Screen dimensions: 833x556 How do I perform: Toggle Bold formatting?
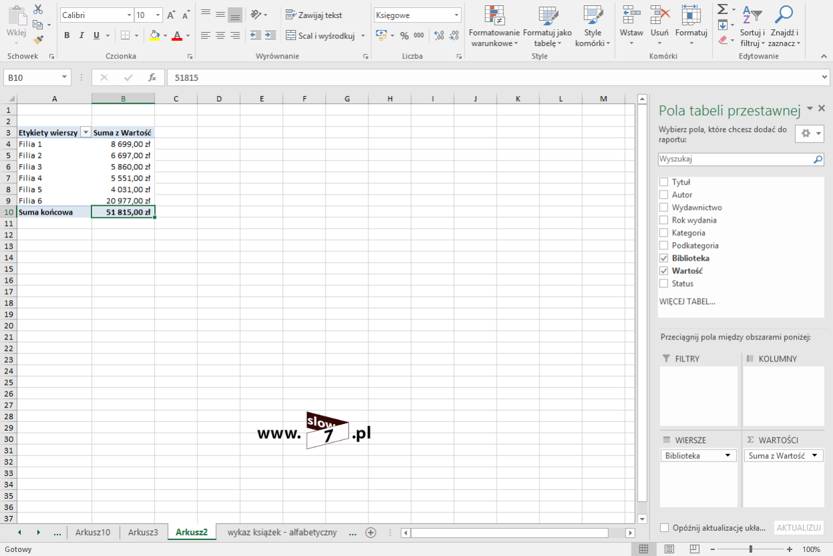(67, 35)
